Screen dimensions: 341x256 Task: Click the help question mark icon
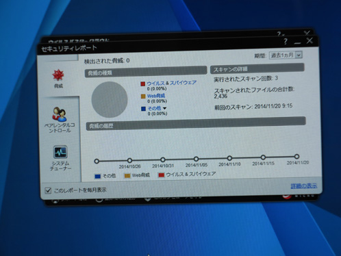coord(286,42)
